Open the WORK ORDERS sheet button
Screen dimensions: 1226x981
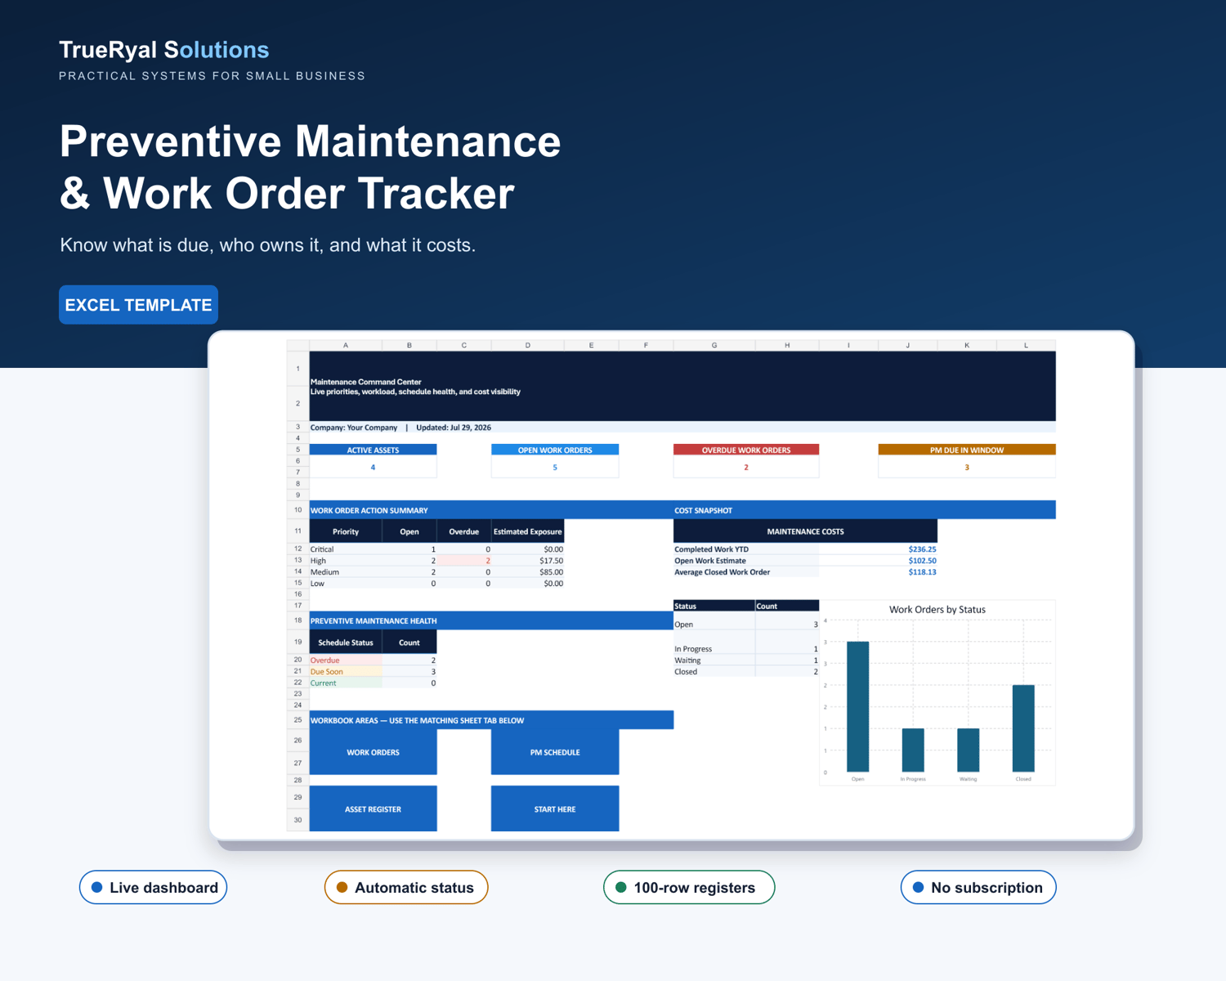click(x=373, y=752)
